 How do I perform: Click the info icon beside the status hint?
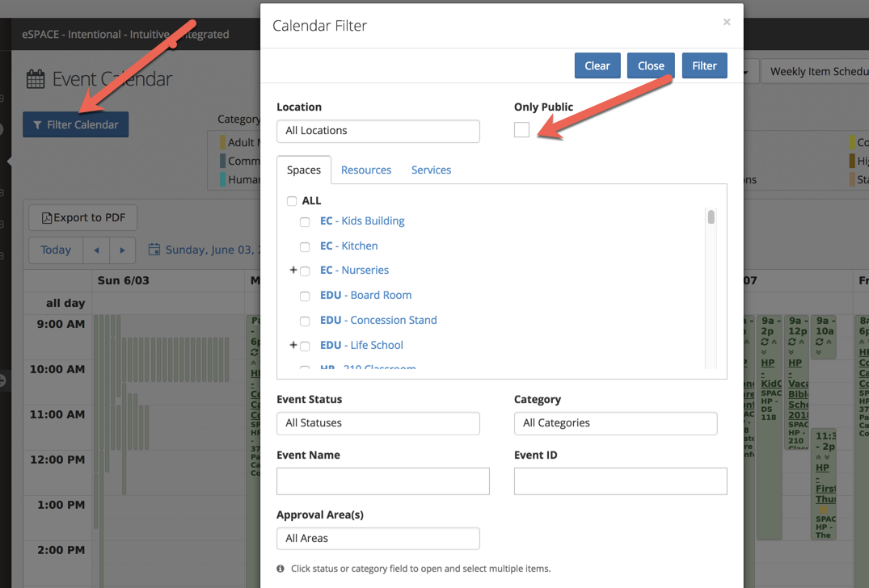pos(281,569)
